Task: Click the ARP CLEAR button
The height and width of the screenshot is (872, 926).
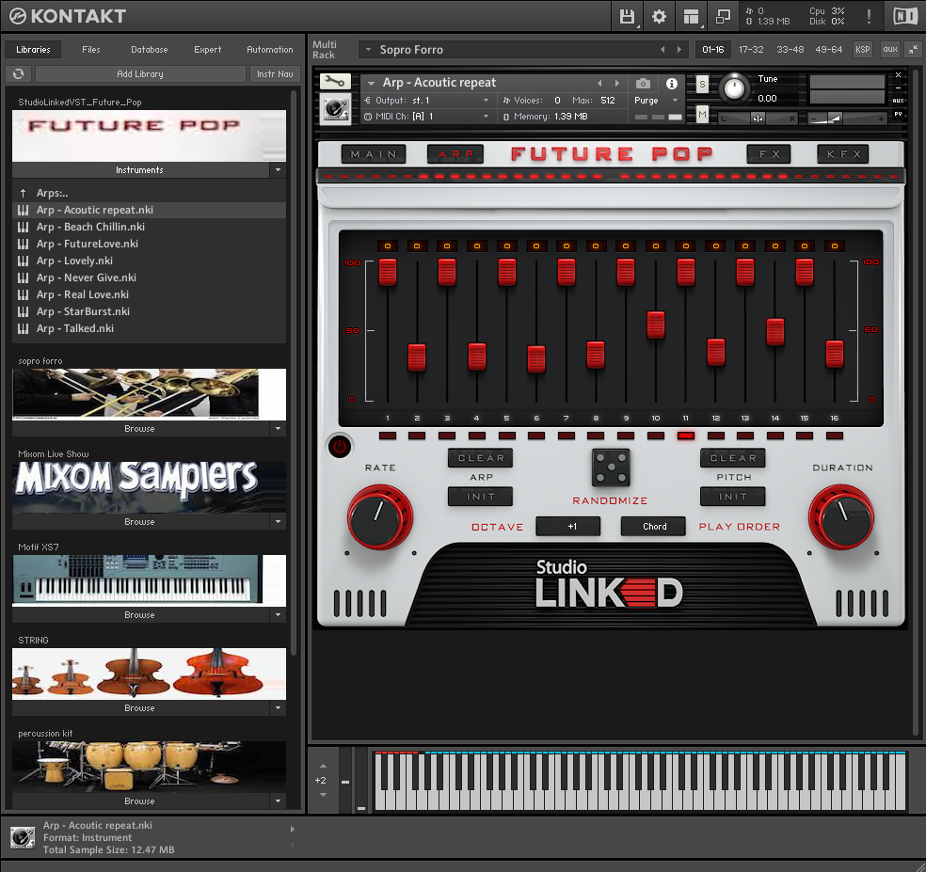Action: click(481, 458)
